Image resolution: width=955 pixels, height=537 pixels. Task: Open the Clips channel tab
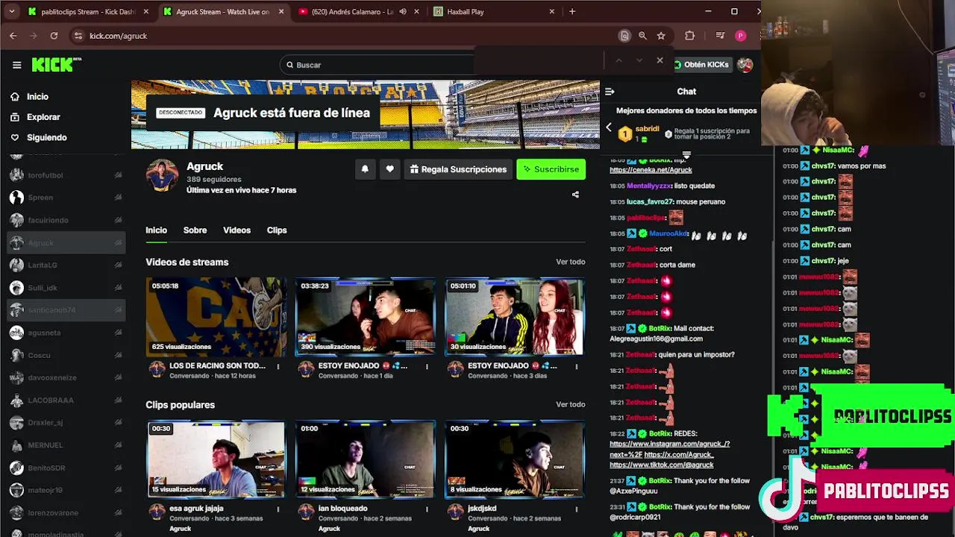click(277, 230)
